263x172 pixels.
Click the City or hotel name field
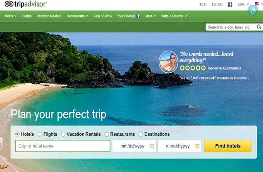point(63,146)
